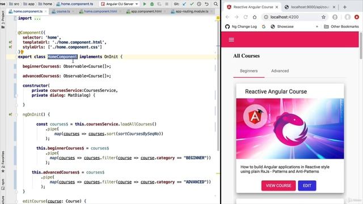Close the home.component.ts editor tab
This screenshot has height=204, width=363.
(x=45, y=11)
